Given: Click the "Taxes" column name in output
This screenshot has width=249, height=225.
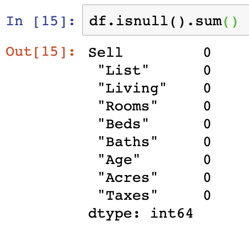Looking at the screenshot, I should click(128, 196).
